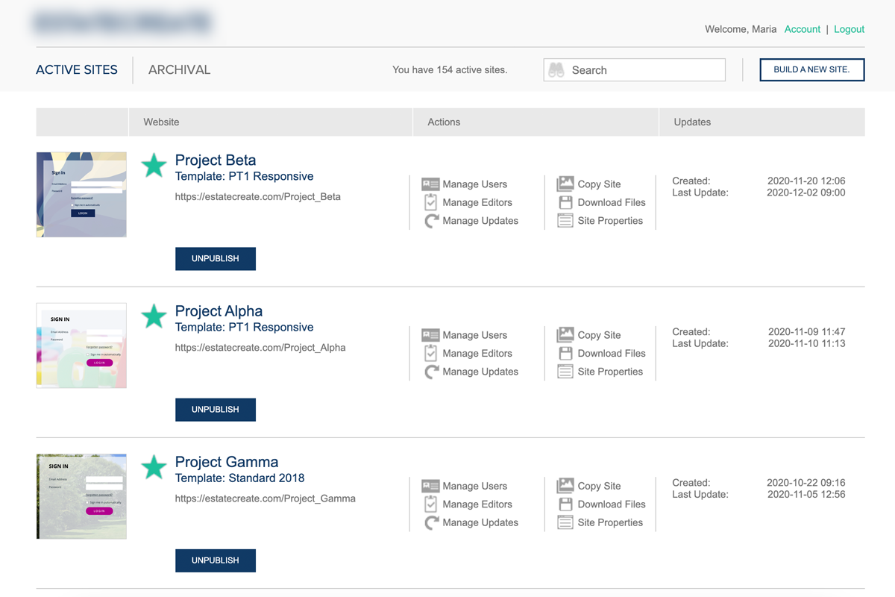The width and height of the screenshot is (895, 597).
Task: Open the Project Gamma thumbnail preview
Action: pyautogui.click(x=81, y=496)
